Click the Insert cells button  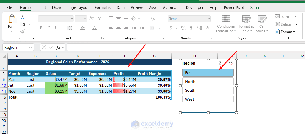coord(282,17)
